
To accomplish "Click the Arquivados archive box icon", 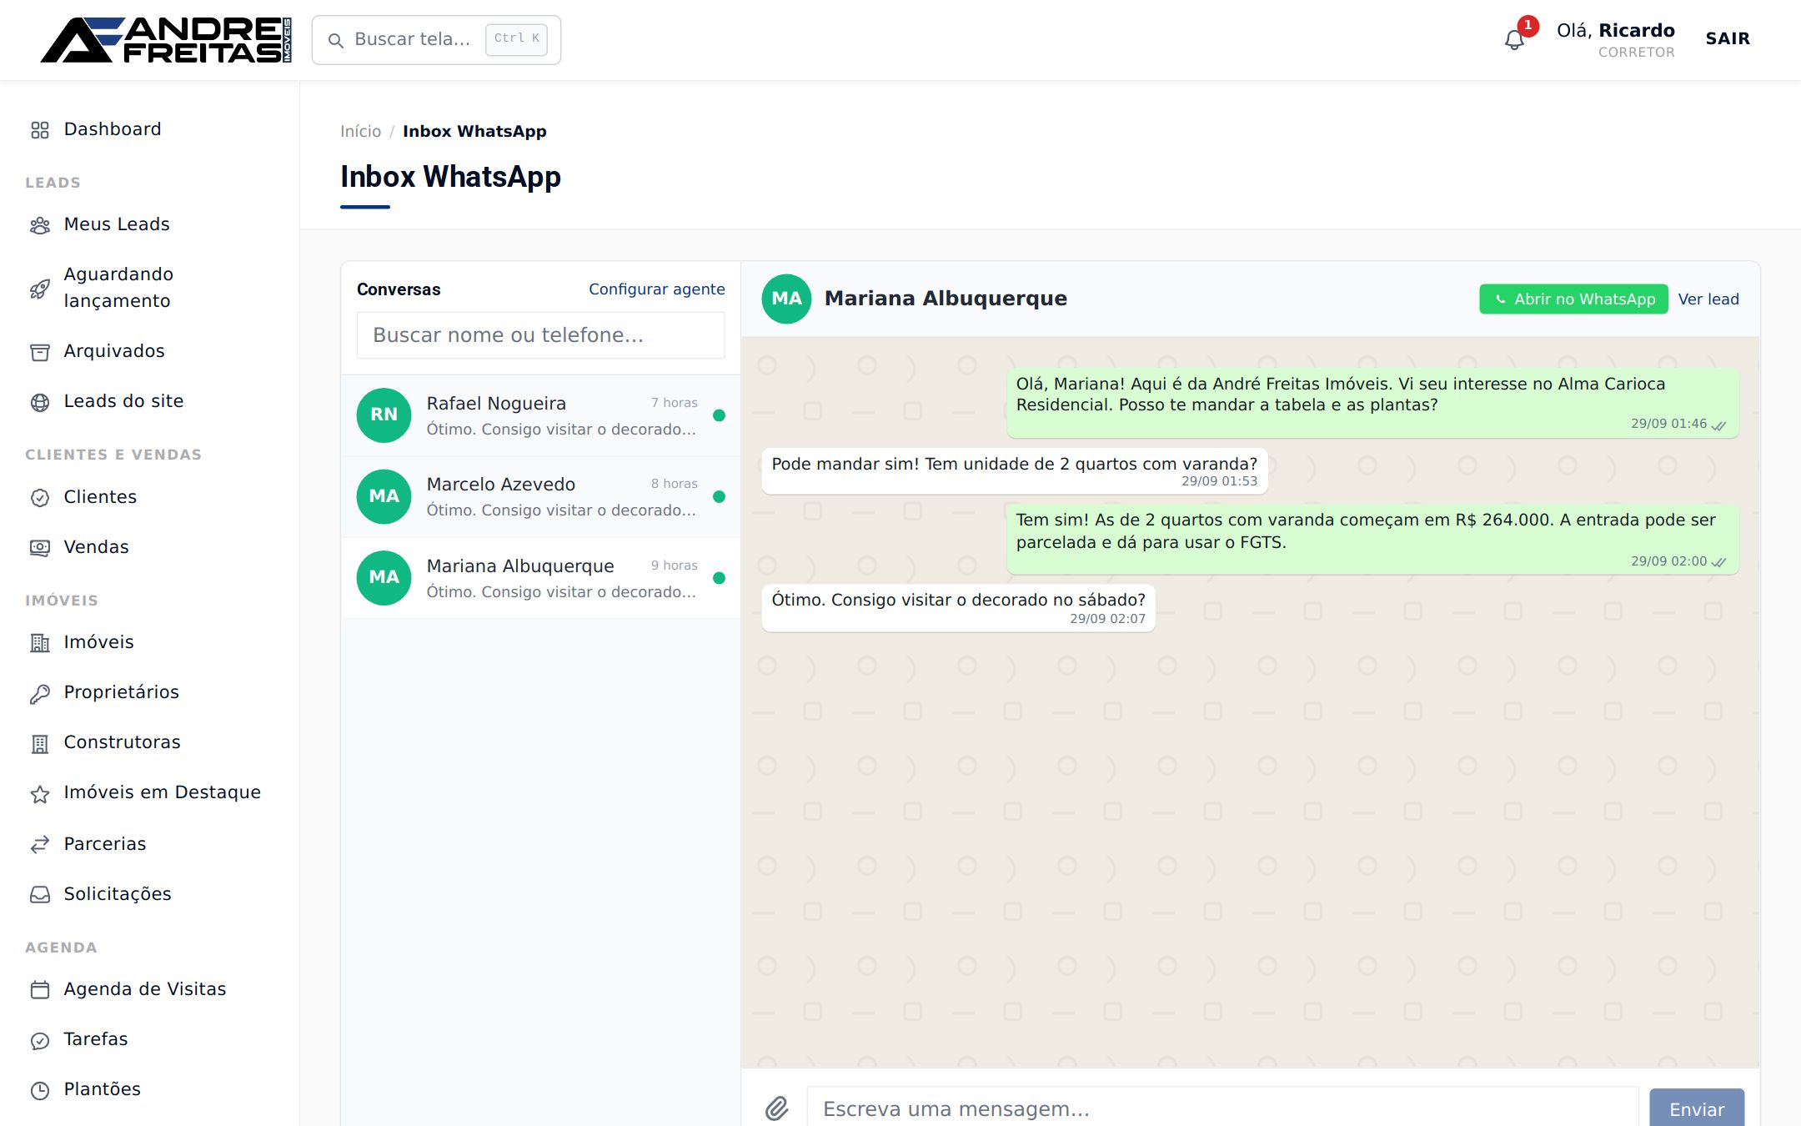I will (x=40, y=352).
